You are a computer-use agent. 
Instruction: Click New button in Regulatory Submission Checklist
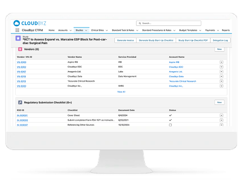click(219, 102)
